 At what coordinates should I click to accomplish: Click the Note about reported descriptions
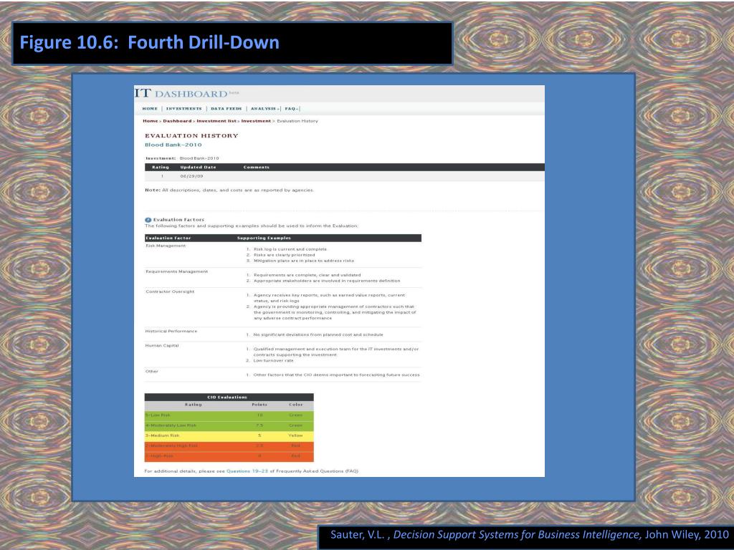click(x=229, y=190)
